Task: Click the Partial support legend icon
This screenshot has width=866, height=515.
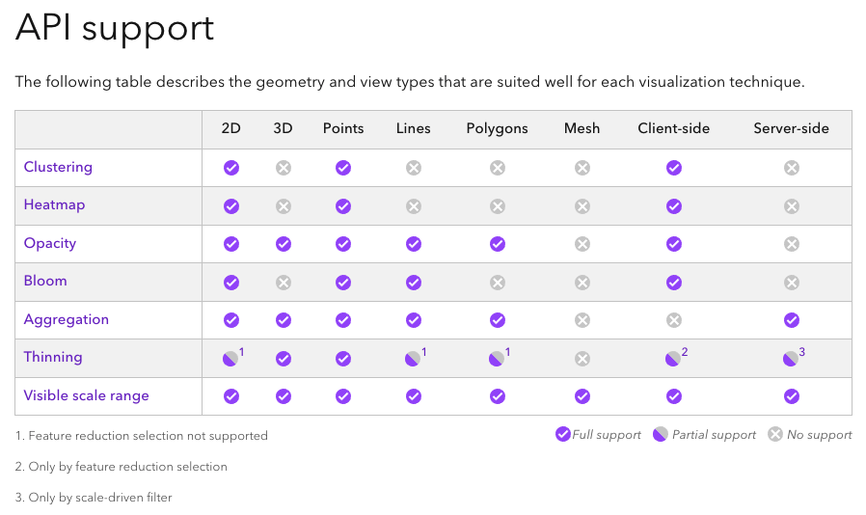Action: pyautogui.click(x=661, y=434)
